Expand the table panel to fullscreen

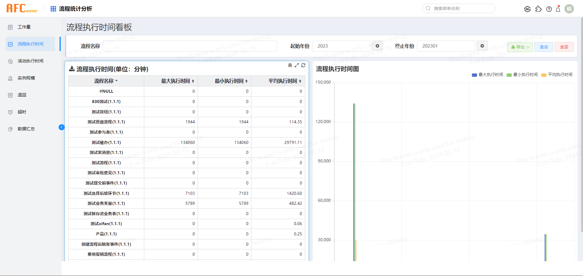(x=297, y=65)
